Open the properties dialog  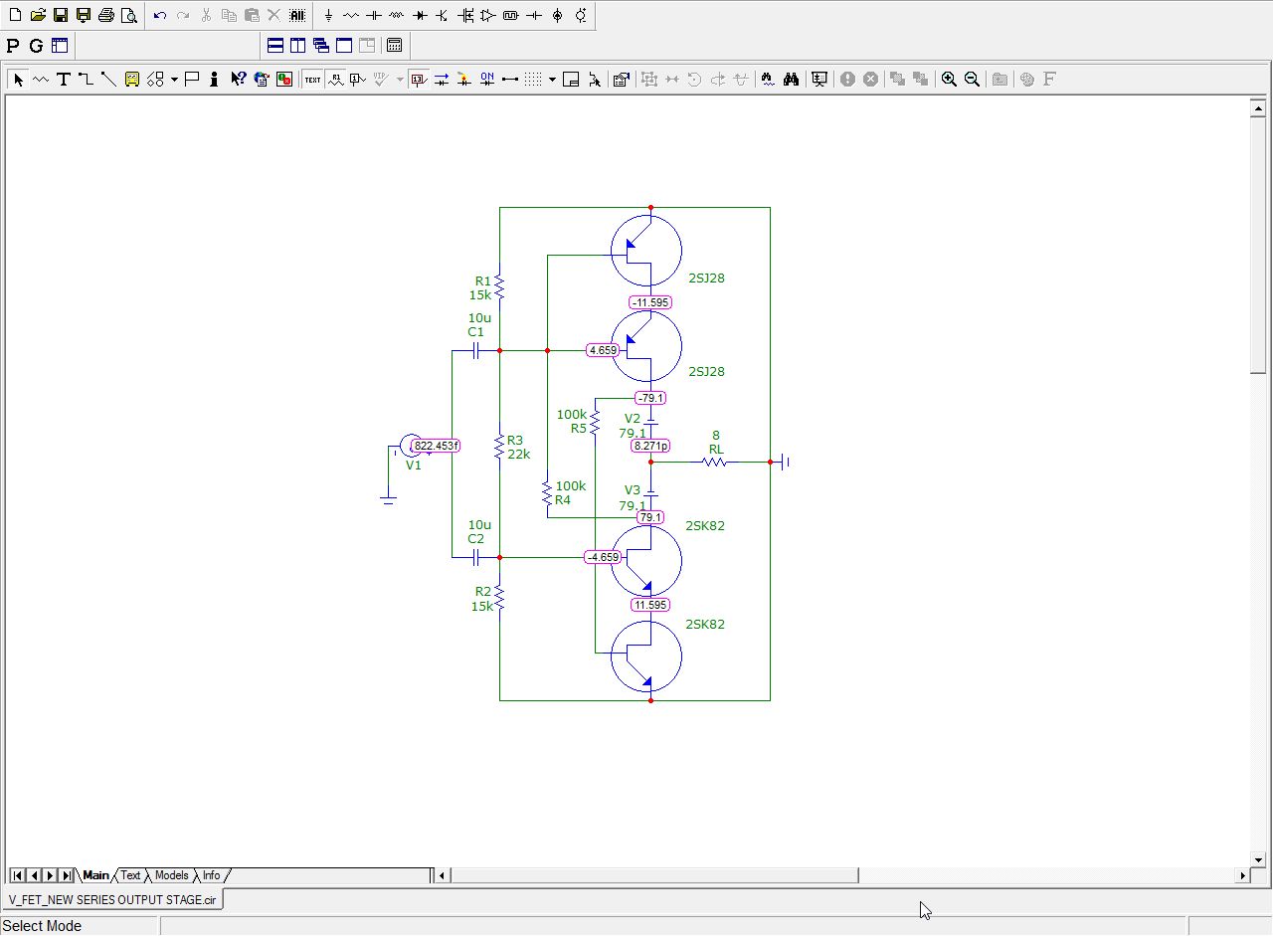[622, 80]
